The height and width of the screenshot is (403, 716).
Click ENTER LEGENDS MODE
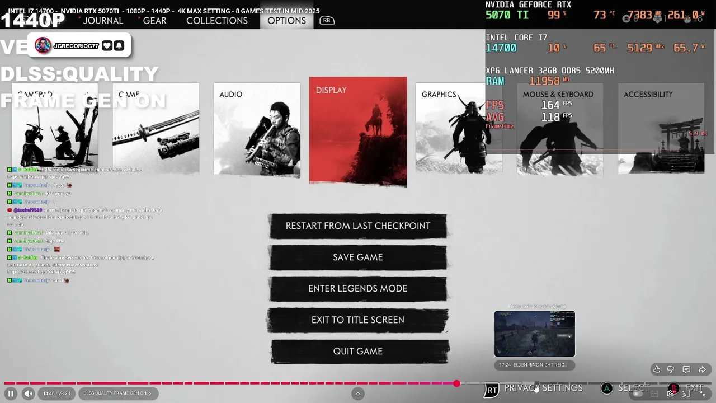(358, 289)
